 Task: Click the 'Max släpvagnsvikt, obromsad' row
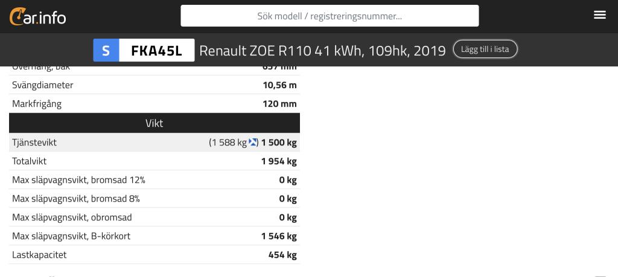154,217
